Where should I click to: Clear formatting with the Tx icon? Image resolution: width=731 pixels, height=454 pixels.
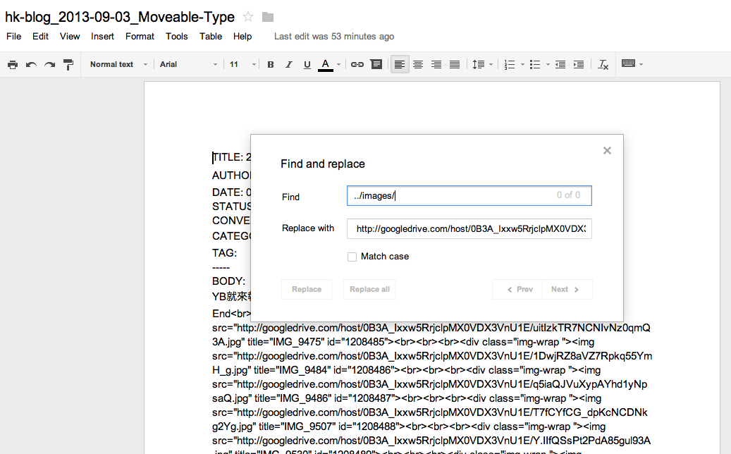(603, 64)
